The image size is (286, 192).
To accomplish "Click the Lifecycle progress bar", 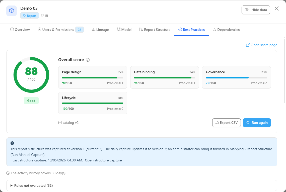I will click(93, 103).
